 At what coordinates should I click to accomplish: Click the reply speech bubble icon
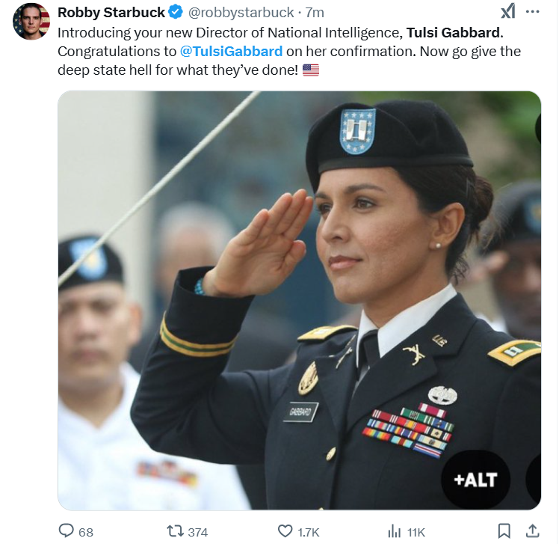tap(67, 531)
